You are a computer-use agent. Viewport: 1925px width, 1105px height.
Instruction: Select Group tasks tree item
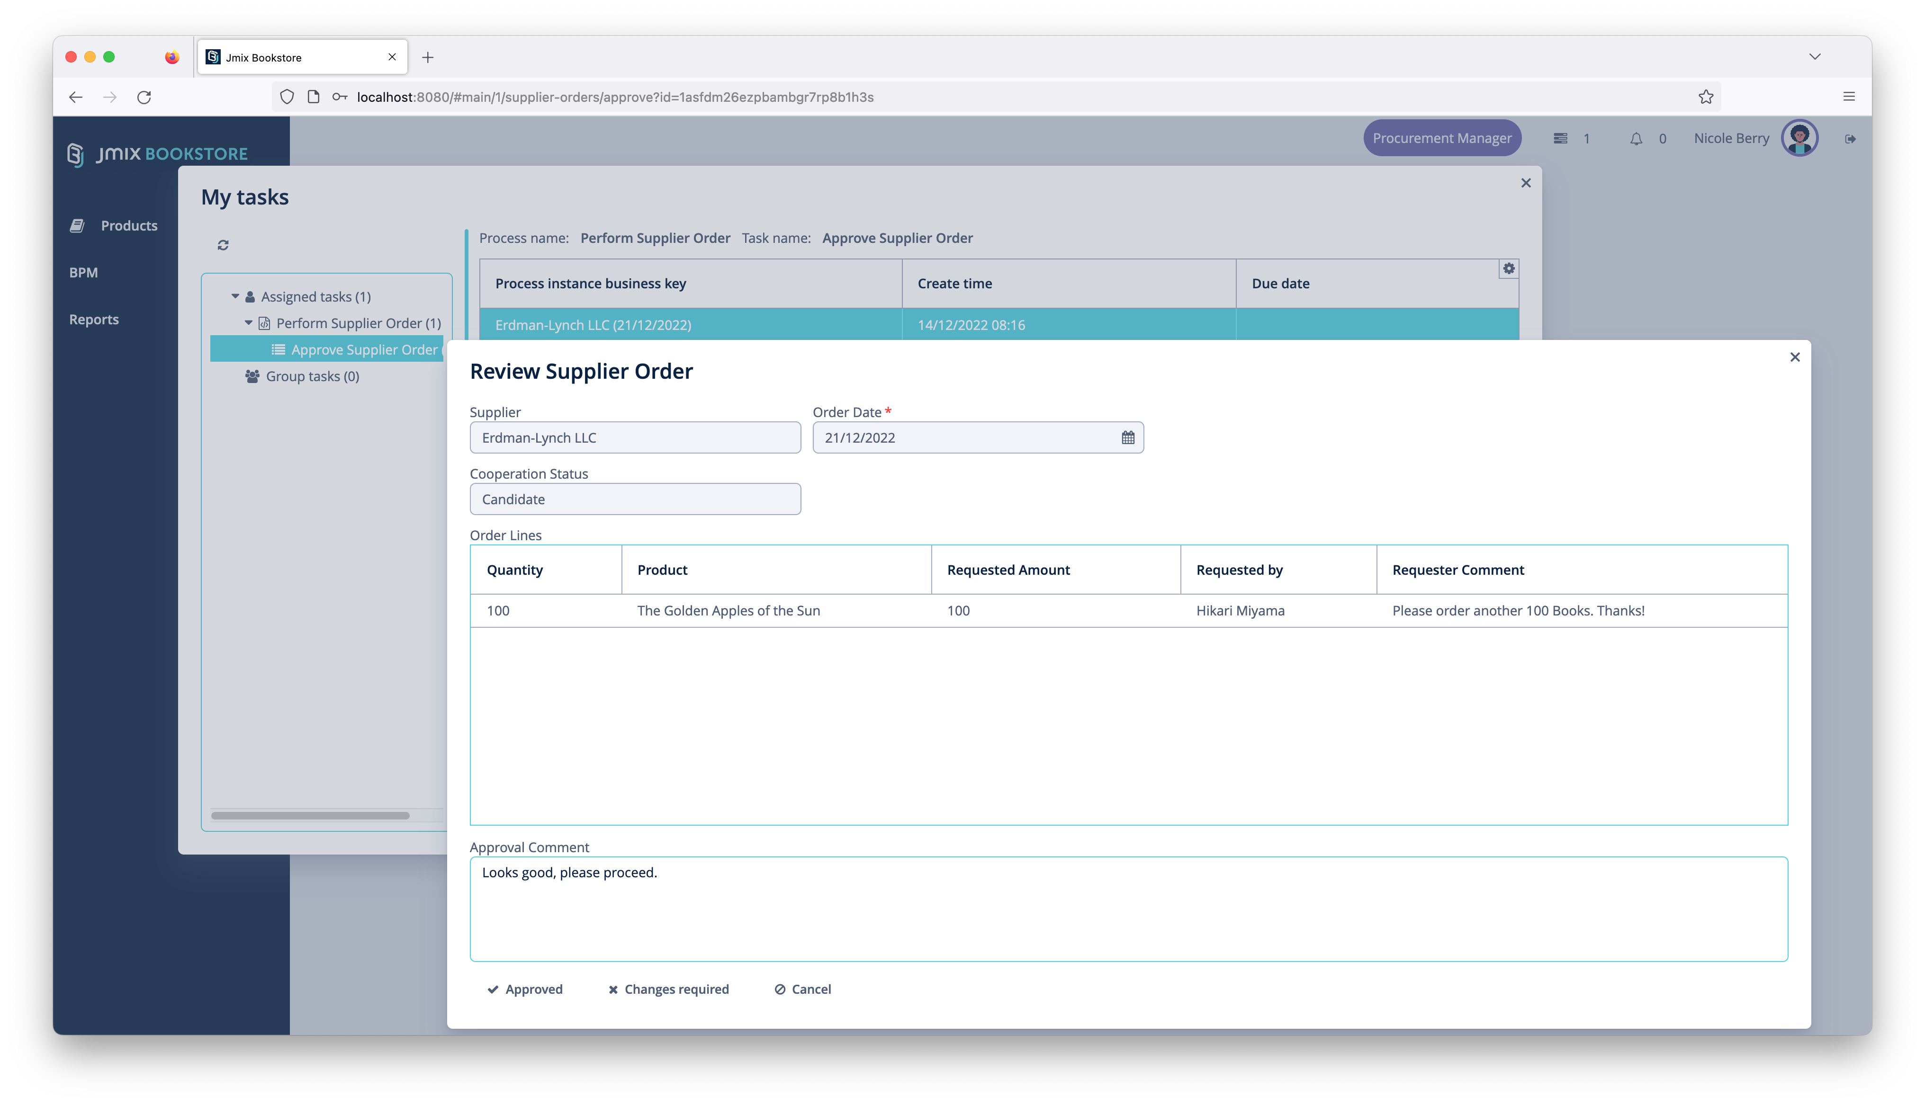[x=312, y=376]
